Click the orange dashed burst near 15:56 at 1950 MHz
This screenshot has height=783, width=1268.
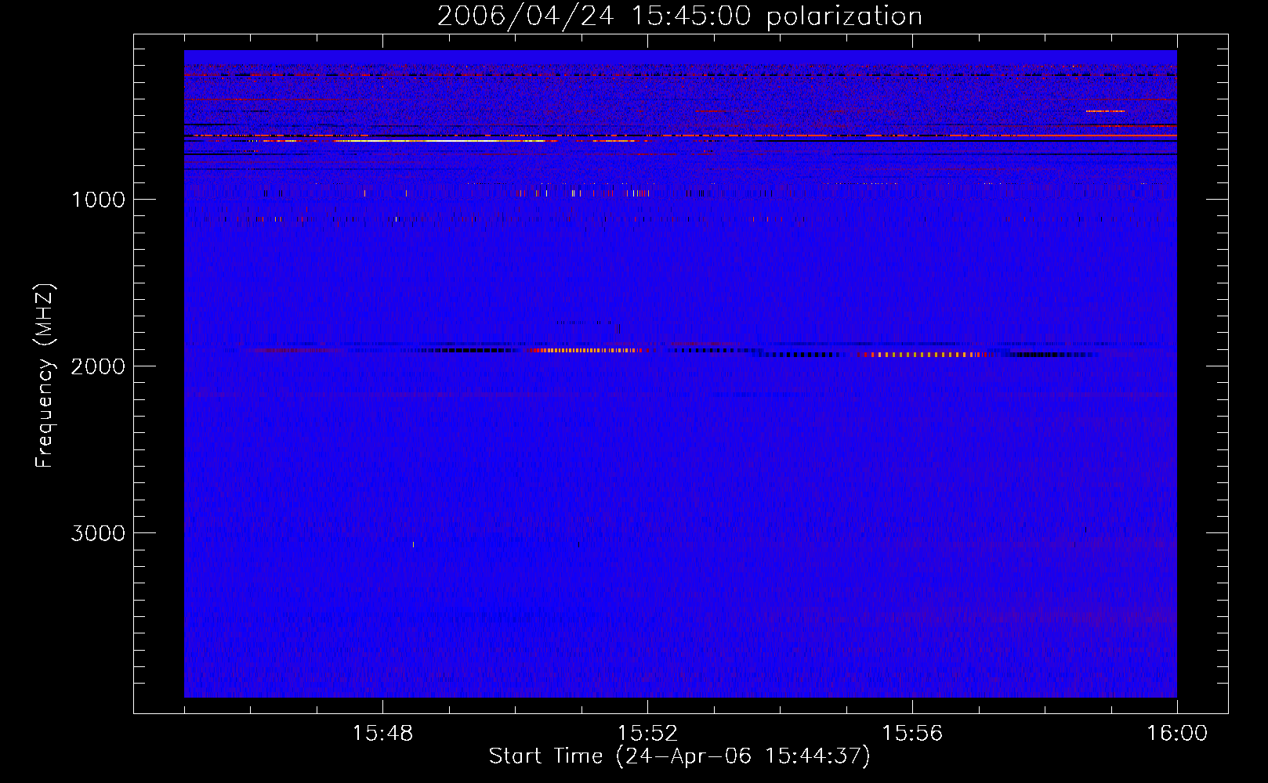click(x=923, y=355)
